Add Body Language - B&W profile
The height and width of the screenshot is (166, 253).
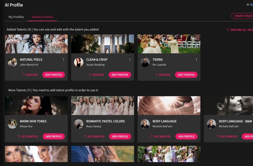[248, 136]
